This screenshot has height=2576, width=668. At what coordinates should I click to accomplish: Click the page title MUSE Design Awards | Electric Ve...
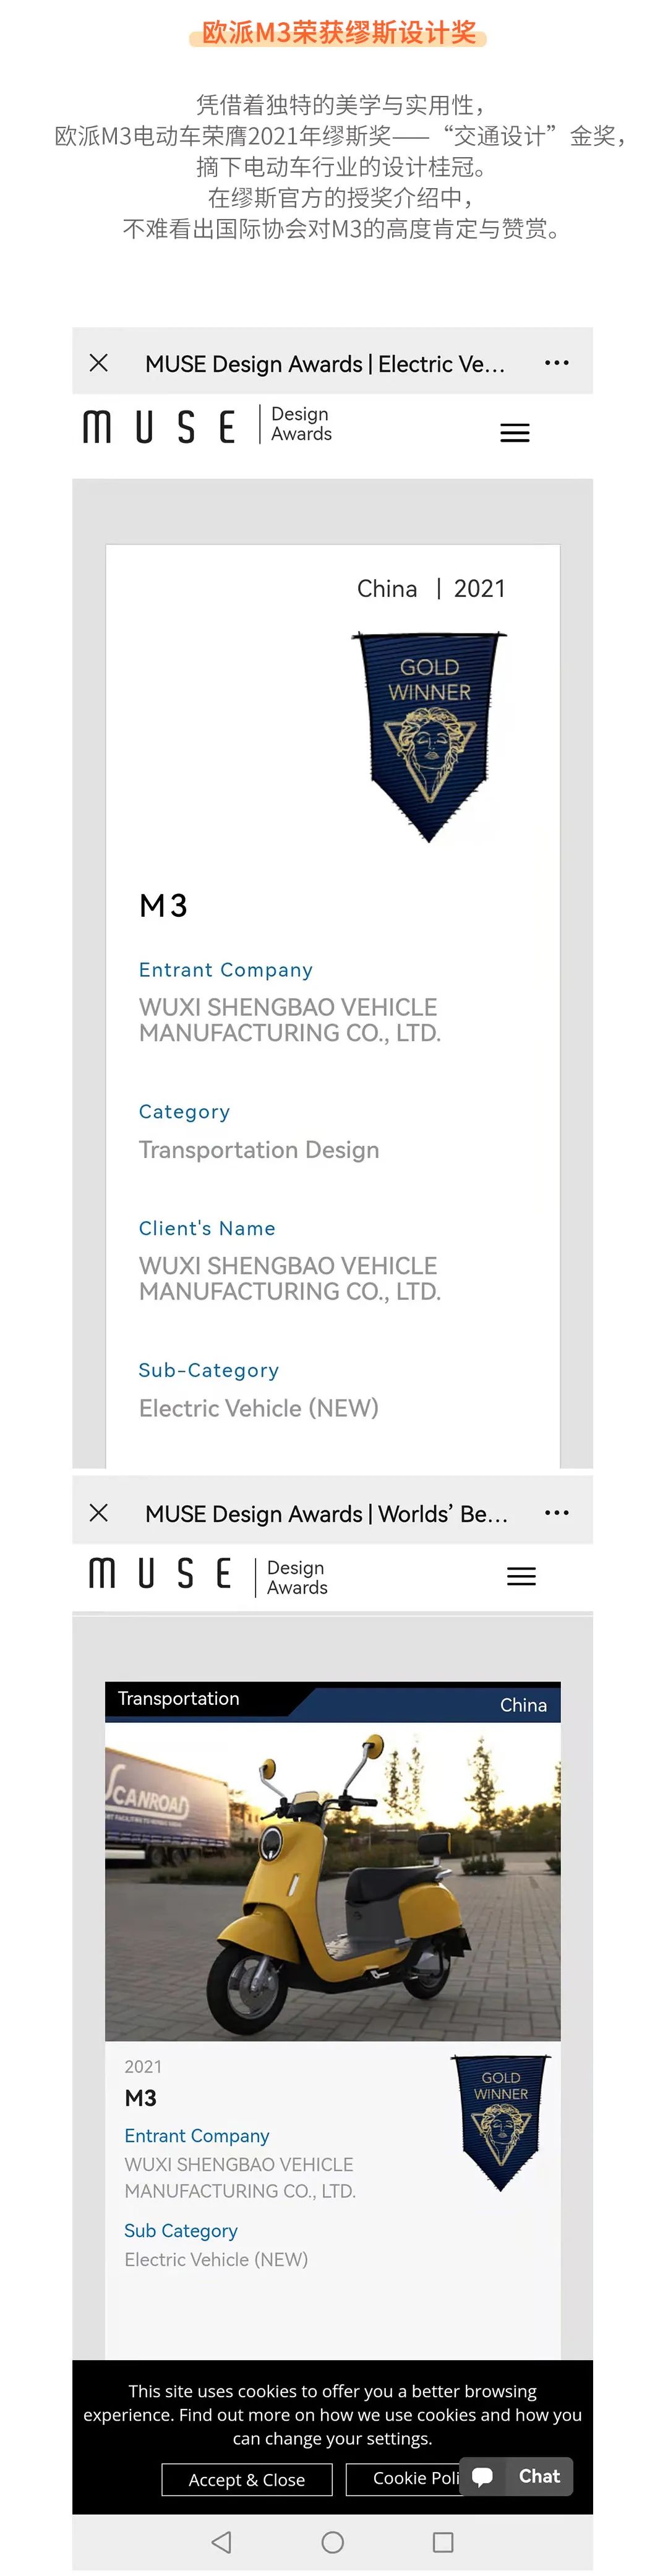[x=325, y=364]
